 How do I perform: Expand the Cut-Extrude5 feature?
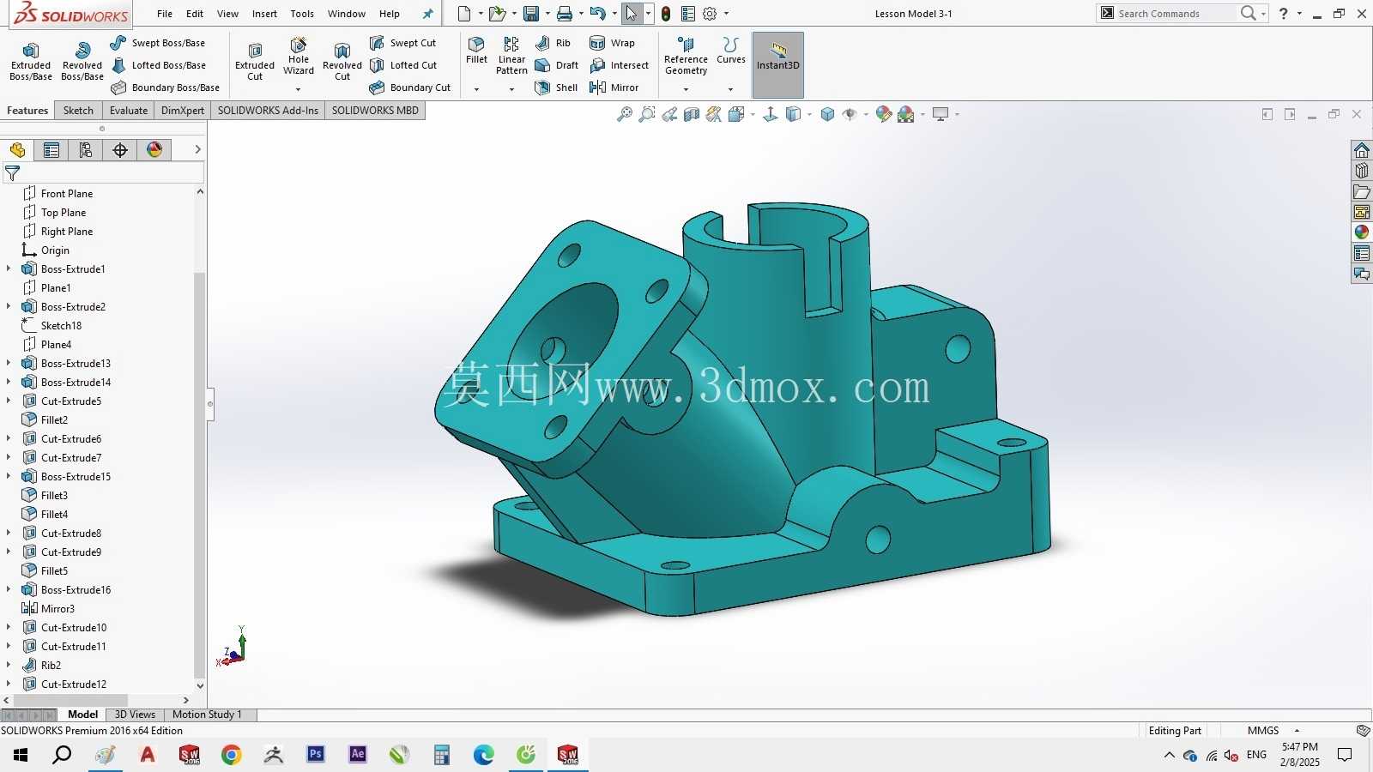(9, 401)
